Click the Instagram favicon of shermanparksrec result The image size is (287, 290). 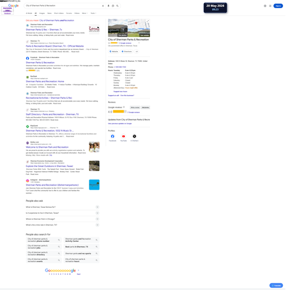click(28, 182)
